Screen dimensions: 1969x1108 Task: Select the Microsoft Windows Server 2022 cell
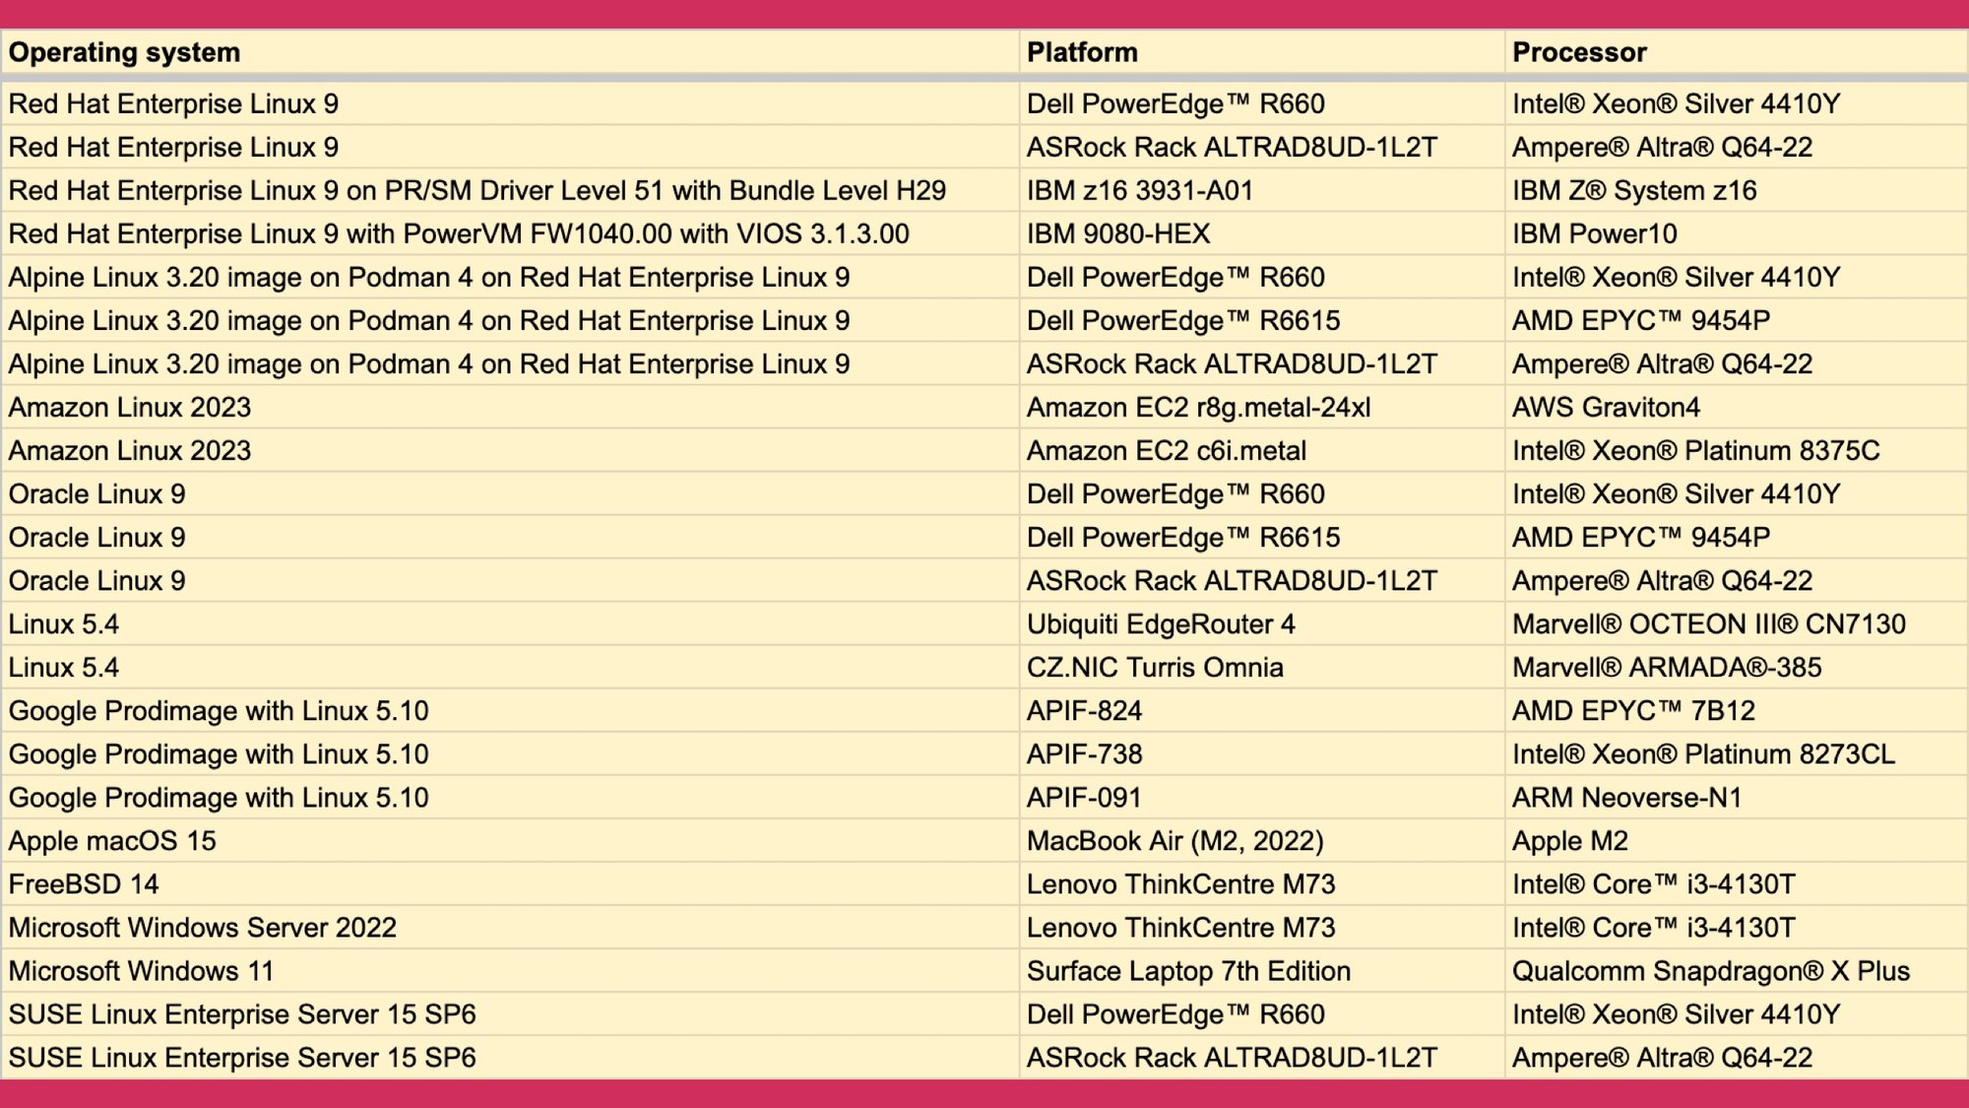[203, 927]
